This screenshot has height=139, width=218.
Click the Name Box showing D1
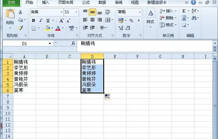pyautogui.click(x=25, y=44)
